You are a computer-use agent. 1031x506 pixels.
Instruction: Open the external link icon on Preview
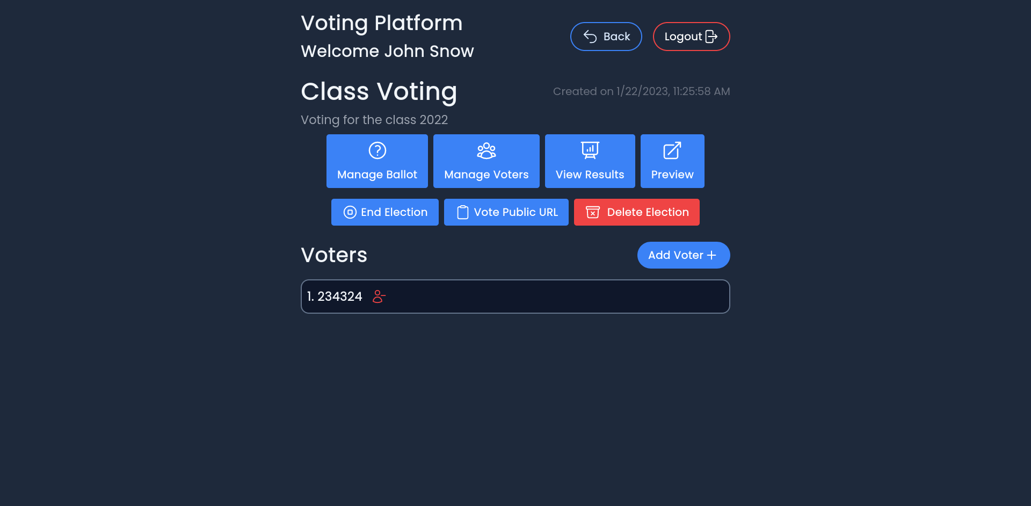click(x=672, y=151)
